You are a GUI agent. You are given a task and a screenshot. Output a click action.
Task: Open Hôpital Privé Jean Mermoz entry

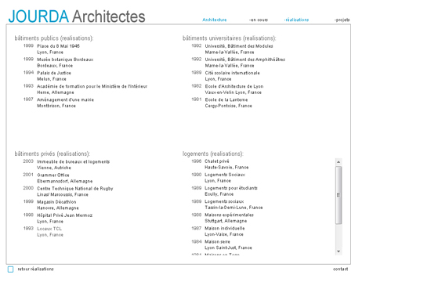pos(64,215)
